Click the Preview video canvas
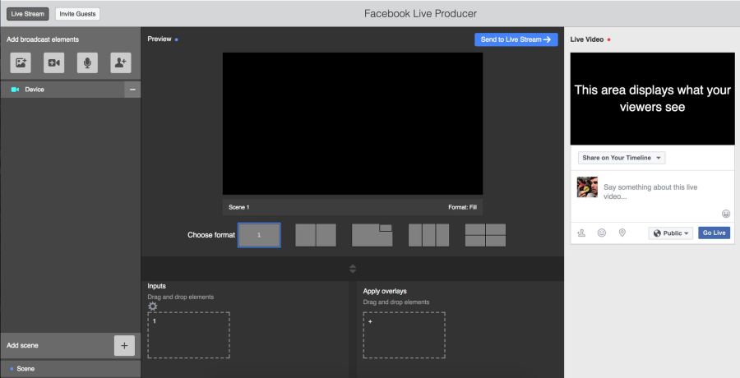The width and height of the screenshot is (740, 378). pyautogui.click(x=353, y=123)
